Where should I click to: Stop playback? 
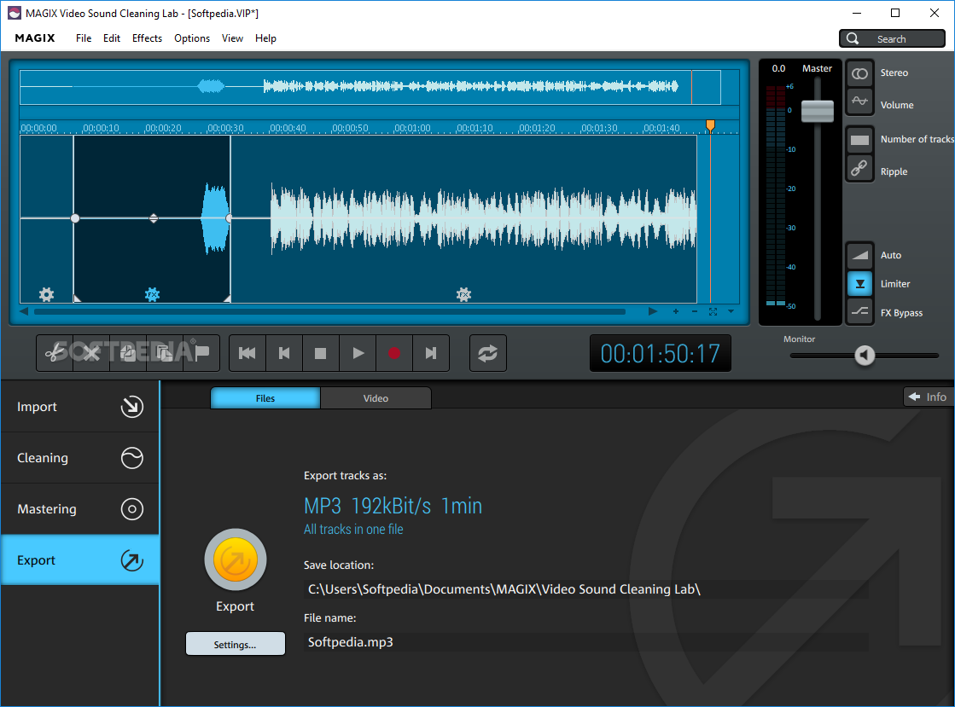tap(320, 353)
